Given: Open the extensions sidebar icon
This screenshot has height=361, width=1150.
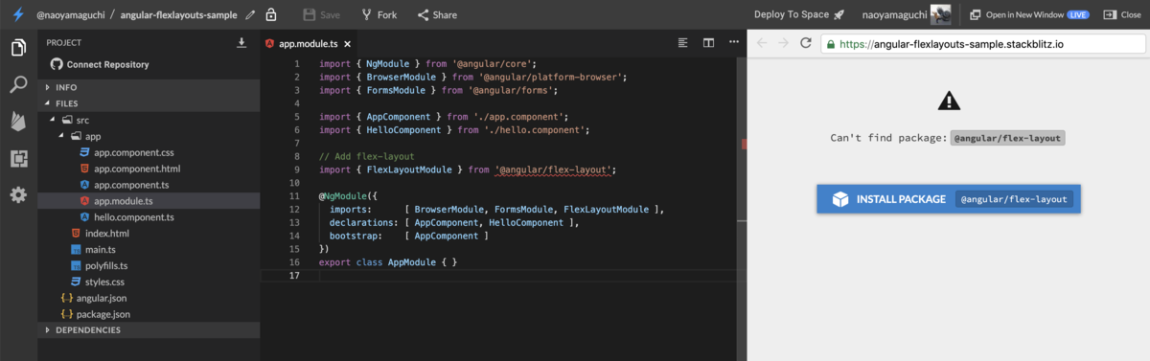Looking at the screenshot, I should click(x=18, y=158).
